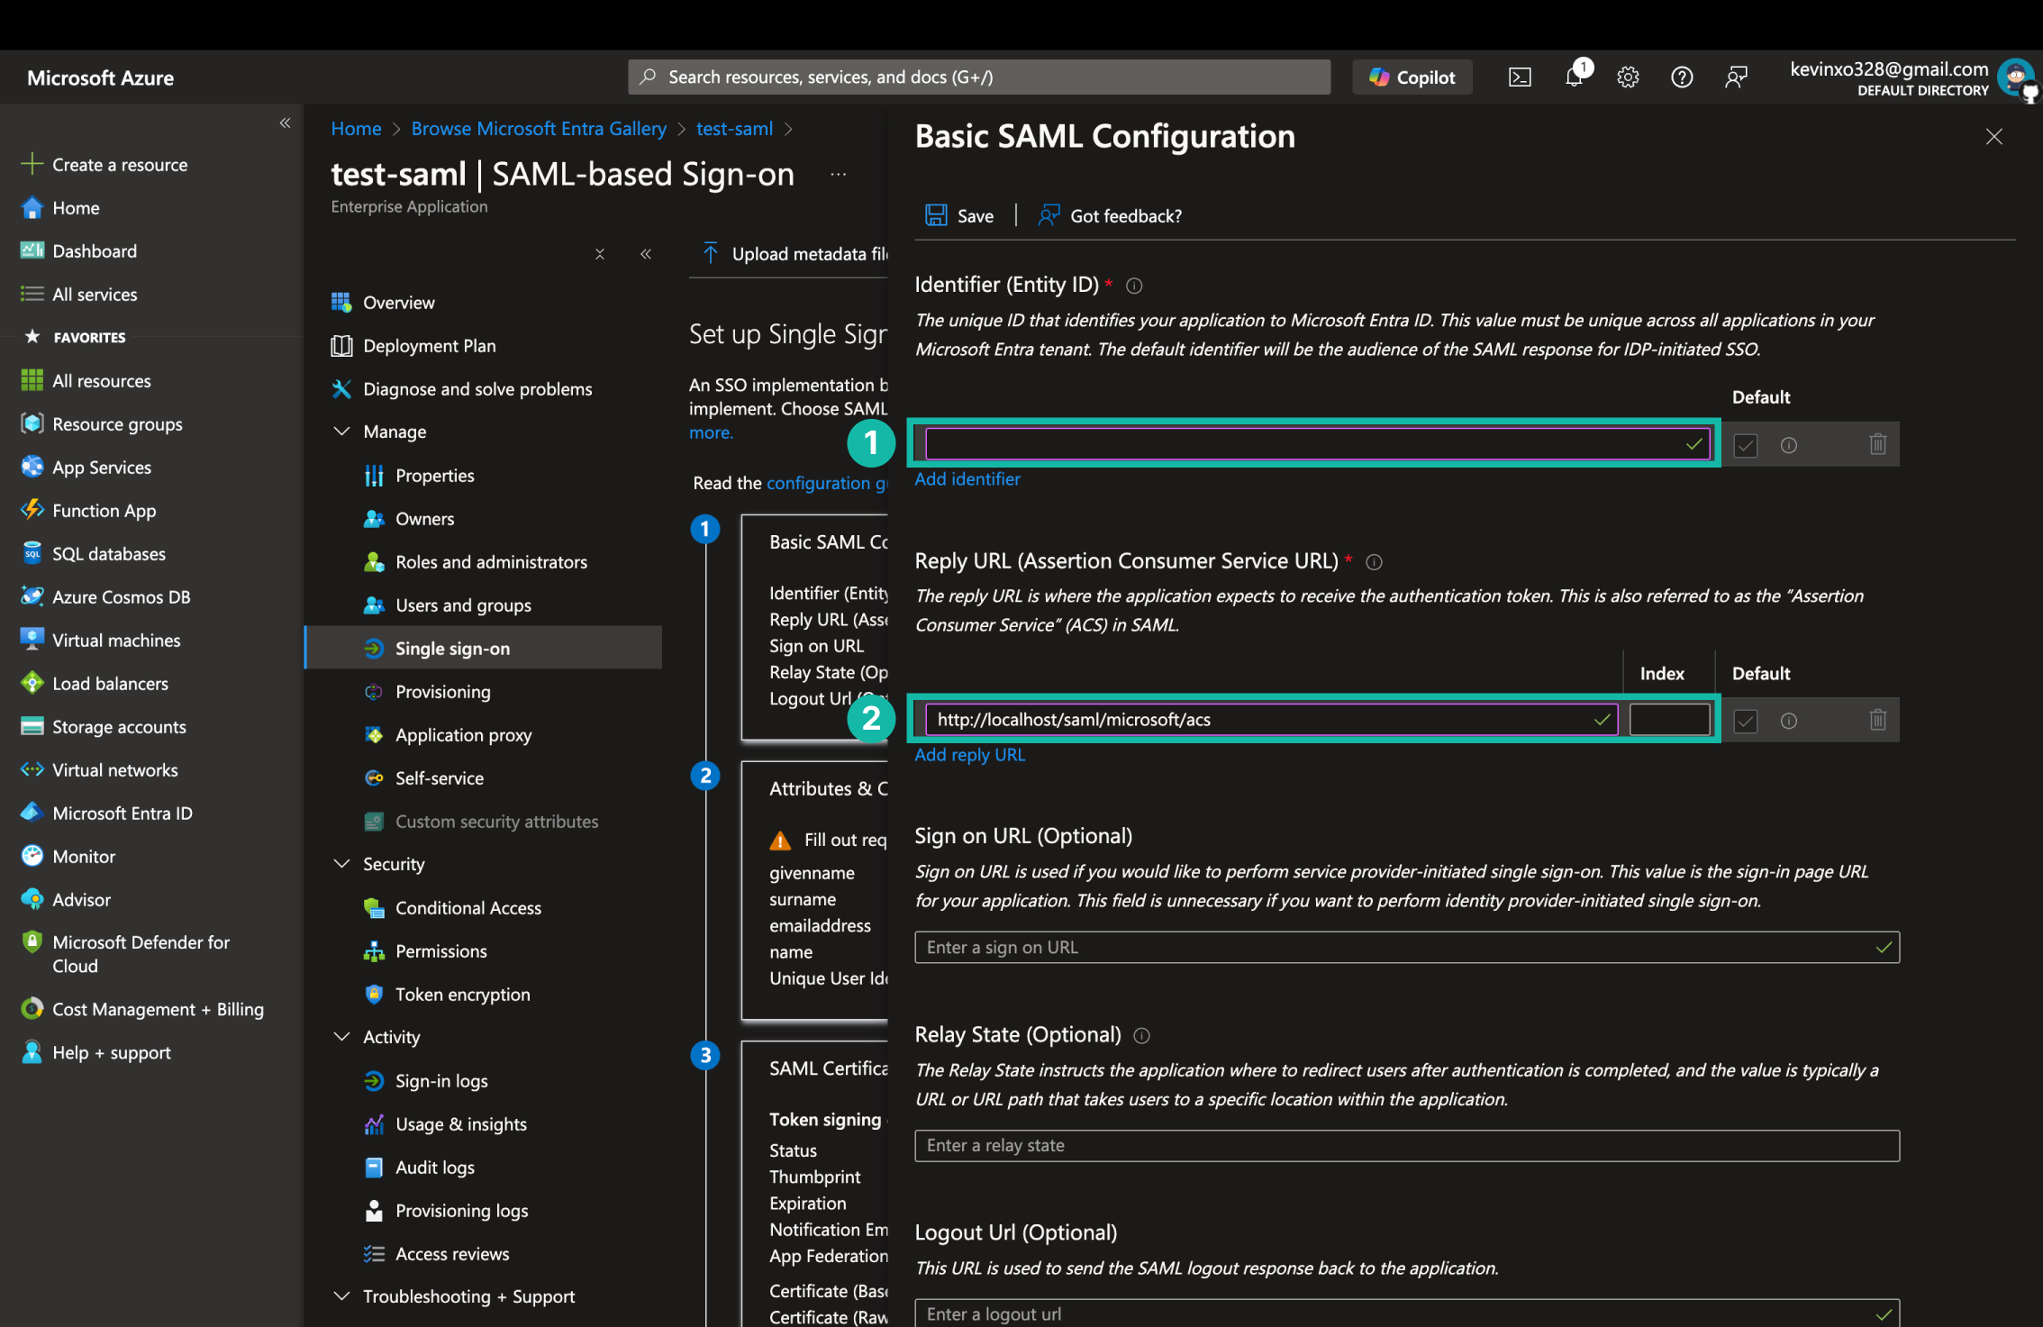Collapse the resource menu with double chevron
The image size is (2043, 1327).
coord(646,255)
